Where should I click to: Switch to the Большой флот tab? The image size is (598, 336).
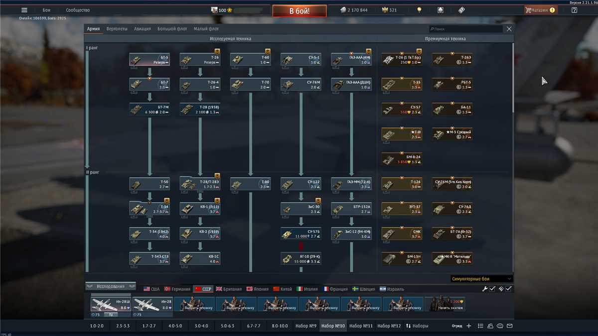[x=172, y=29]
